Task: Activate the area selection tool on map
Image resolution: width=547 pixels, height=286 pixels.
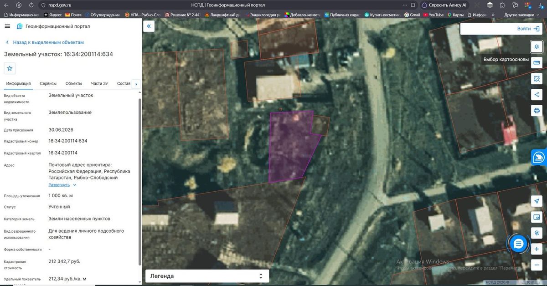Action: (537, 78)
